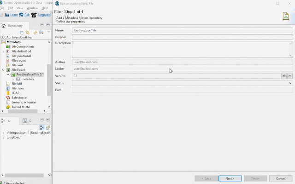Increment major version with M button

[284, 76]
